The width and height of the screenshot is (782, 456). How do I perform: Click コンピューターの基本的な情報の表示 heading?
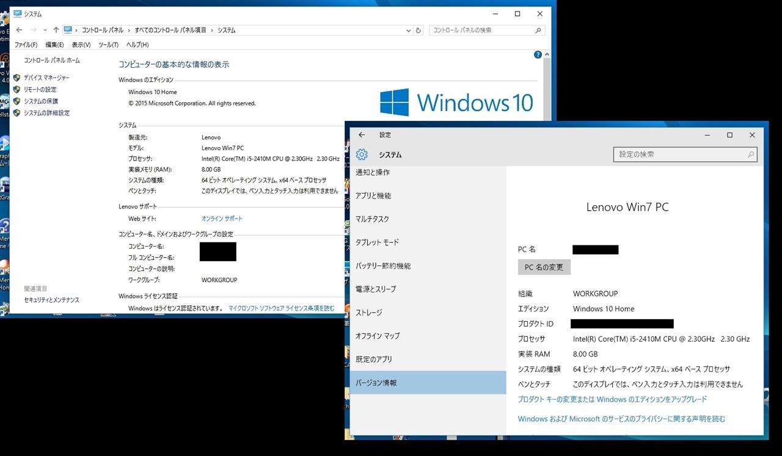pyautogui.click(x=174, y=64)
